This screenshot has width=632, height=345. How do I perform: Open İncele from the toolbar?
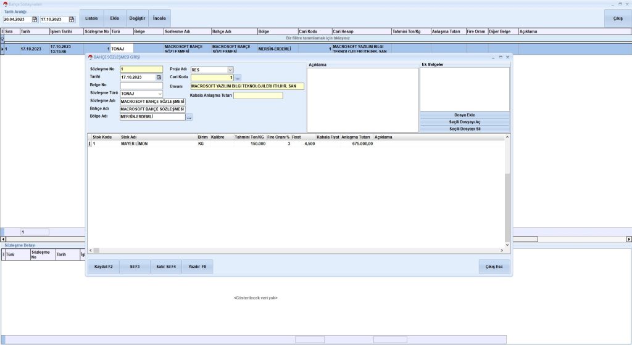[159, 18]
